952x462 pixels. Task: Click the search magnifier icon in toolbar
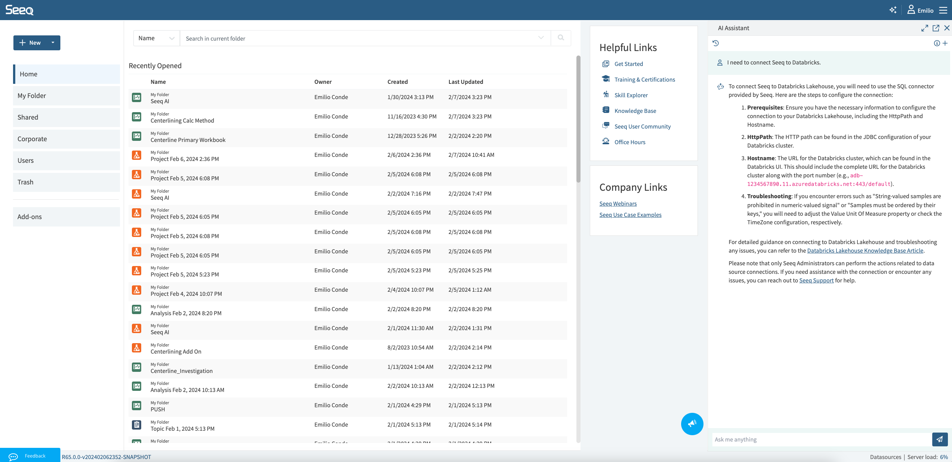pos(560,38)
